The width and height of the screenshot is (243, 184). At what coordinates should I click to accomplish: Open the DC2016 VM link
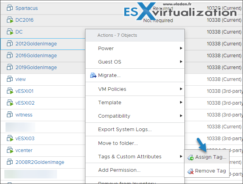(x=24, y=20)
